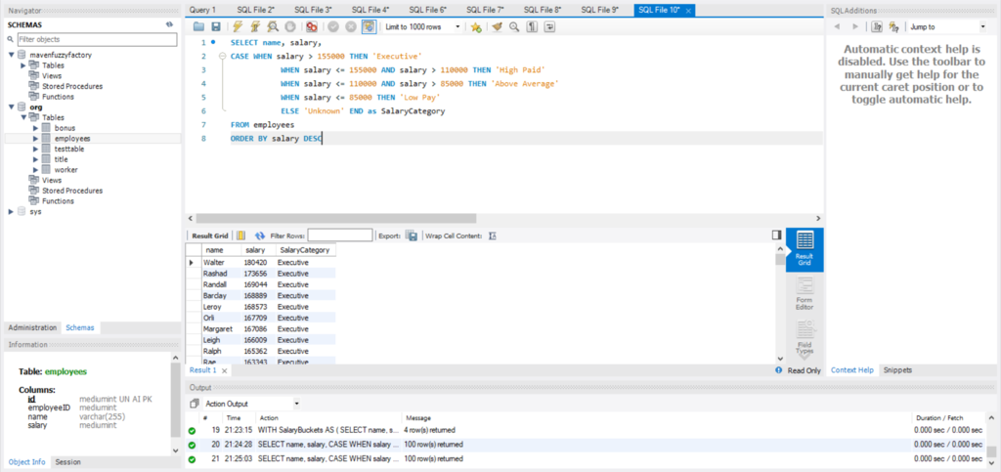The width and height of the screenshot is (1001, 472).
Task: Run Explain on the statement under the cursor
Action: coord(273,26)
